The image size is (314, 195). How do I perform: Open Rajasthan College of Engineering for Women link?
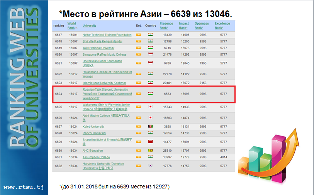pos(107,74)
